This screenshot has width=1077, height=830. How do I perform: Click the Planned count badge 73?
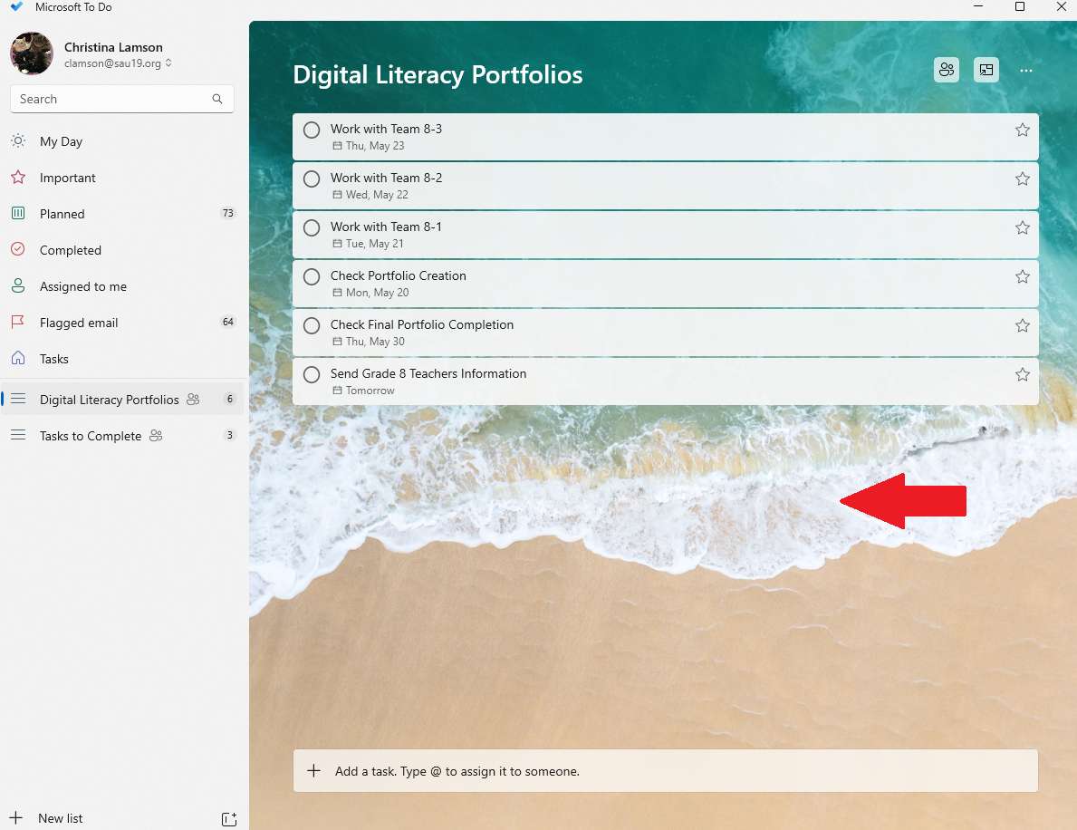228,213
